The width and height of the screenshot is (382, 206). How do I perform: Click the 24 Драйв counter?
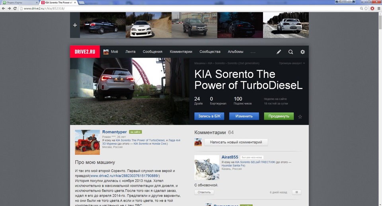click(x=198, y=101)
